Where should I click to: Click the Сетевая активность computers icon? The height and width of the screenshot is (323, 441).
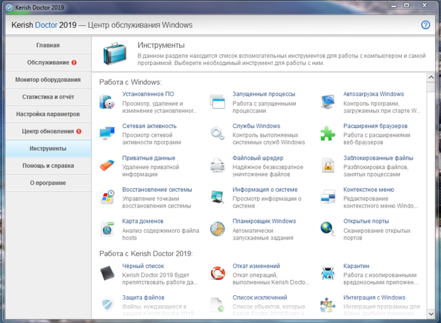(x=107, y=133)
